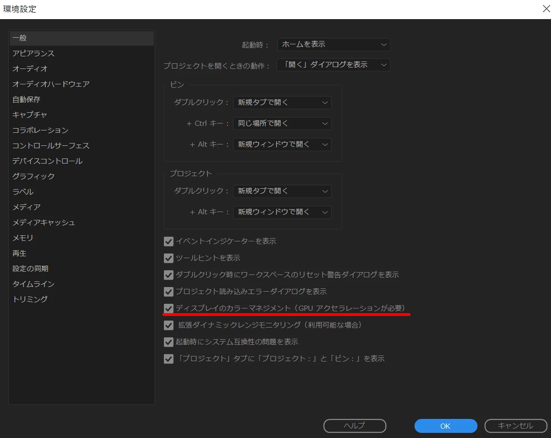Expand プロジェクトを開くときの動作 dropdown

click(x=333, y=65)
